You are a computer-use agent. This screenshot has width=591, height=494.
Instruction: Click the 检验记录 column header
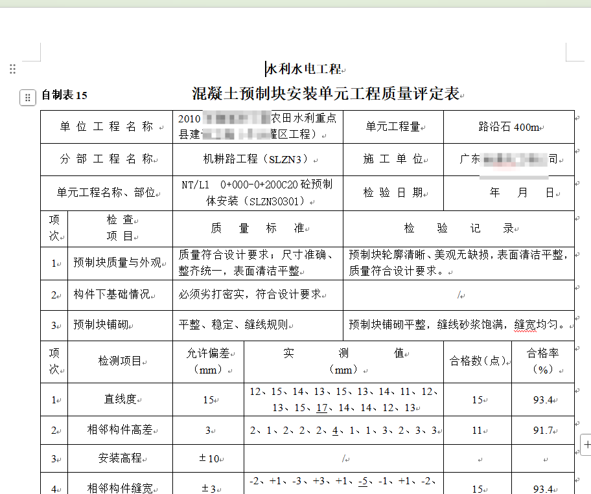pos(458,229)
